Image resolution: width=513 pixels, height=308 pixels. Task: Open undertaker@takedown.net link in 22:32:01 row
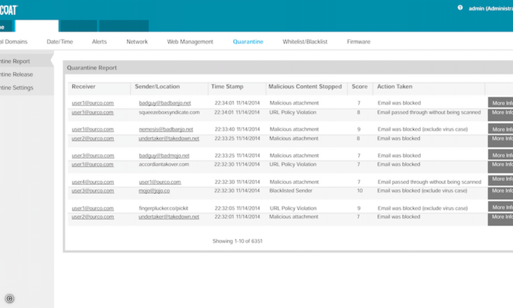169,217
